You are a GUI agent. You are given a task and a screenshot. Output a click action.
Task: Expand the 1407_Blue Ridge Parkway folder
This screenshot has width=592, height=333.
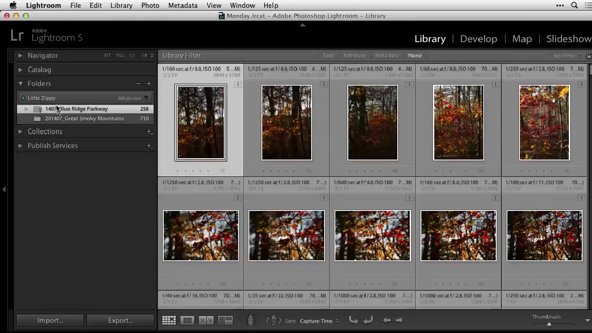[x=27, y=109]
